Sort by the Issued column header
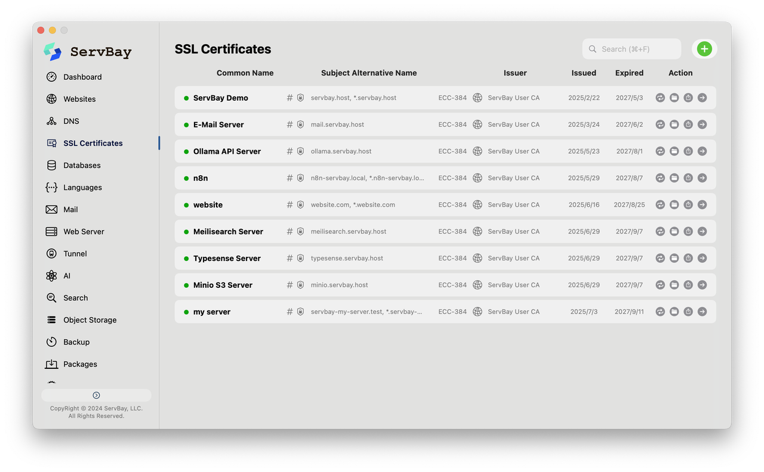This screenshot has width=764, height=472. (x=584, y=73)
